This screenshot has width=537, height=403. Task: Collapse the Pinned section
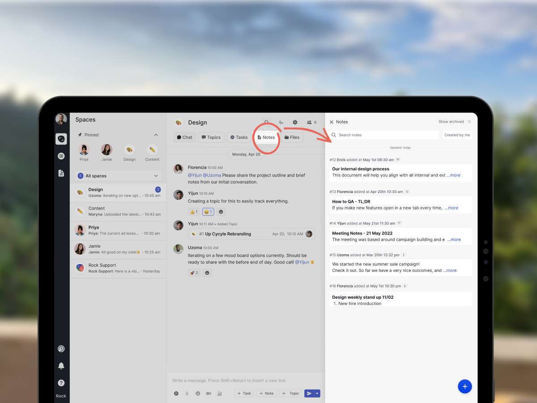click(156, 135)
